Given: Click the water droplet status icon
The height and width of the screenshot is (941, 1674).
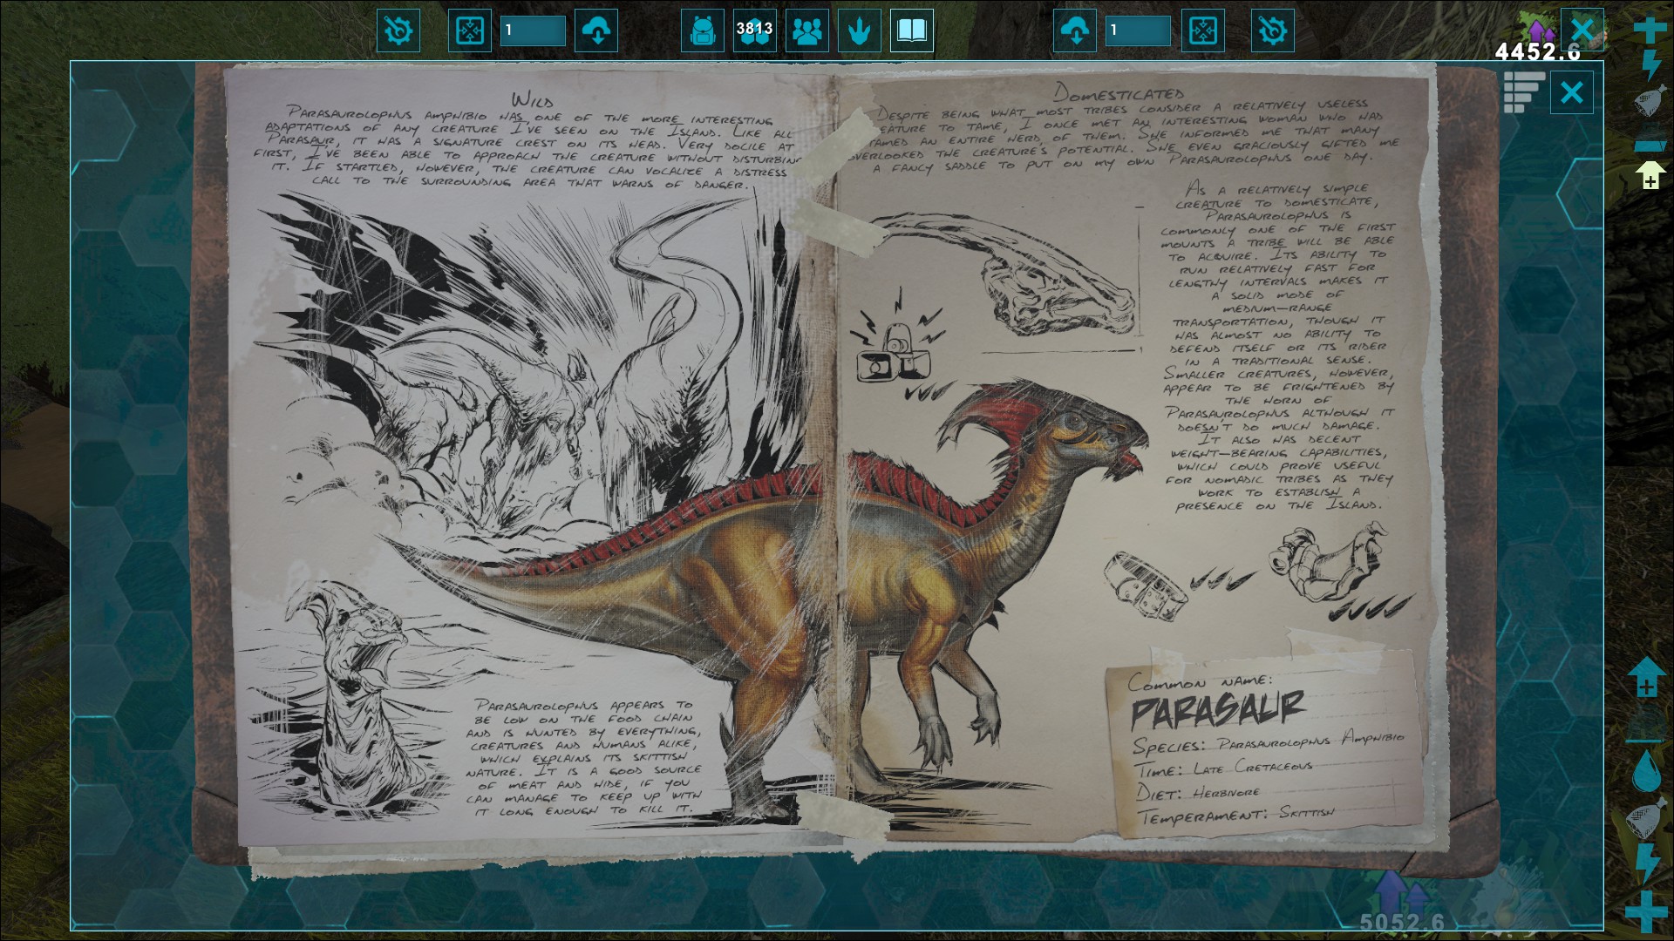Looking at the screenshot, I should click(x=1646, y=770).
